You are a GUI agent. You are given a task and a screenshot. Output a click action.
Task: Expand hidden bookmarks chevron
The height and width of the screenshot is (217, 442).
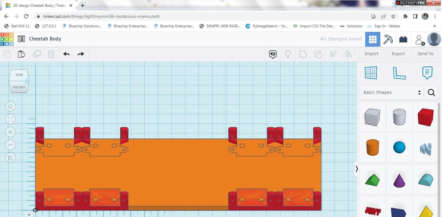click(434, 26)
